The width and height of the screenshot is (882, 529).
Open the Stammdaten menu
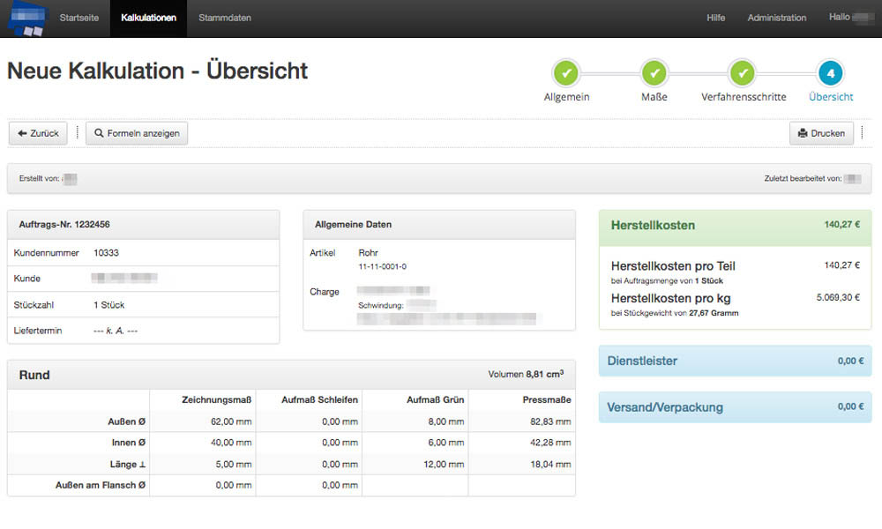point(225,18)
